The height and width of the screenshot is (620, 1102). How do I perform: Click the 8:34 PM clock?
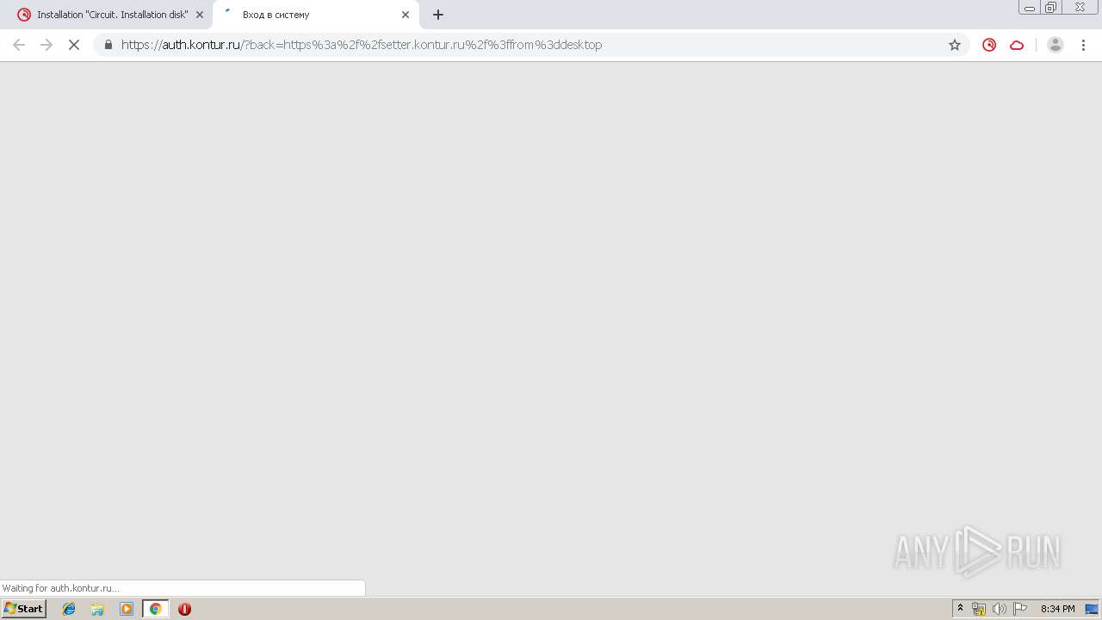pos(1057,609)
